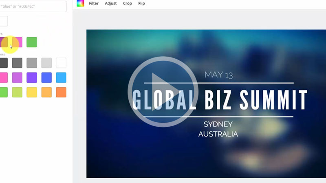Viewport: 326px width, 183px height.
Task: Open the rainbow color picker icon
Action: 80,3
